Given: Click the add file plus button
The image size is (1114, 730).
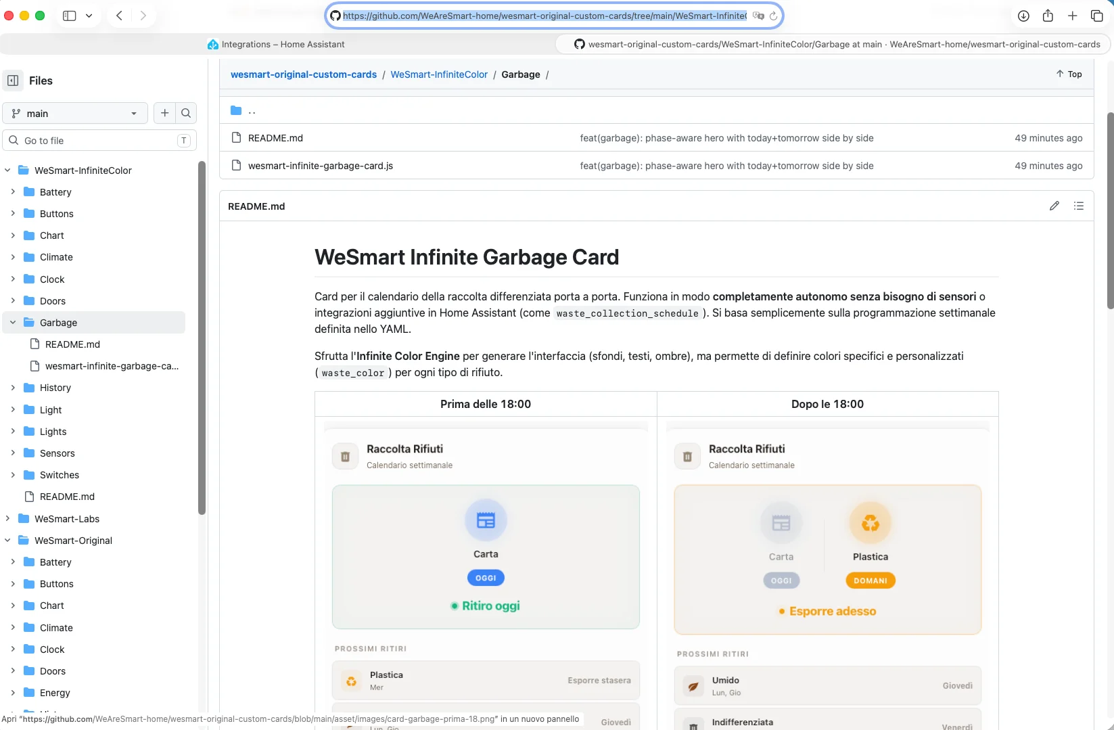Looking at the screenshot, I should tap(165, 113).
